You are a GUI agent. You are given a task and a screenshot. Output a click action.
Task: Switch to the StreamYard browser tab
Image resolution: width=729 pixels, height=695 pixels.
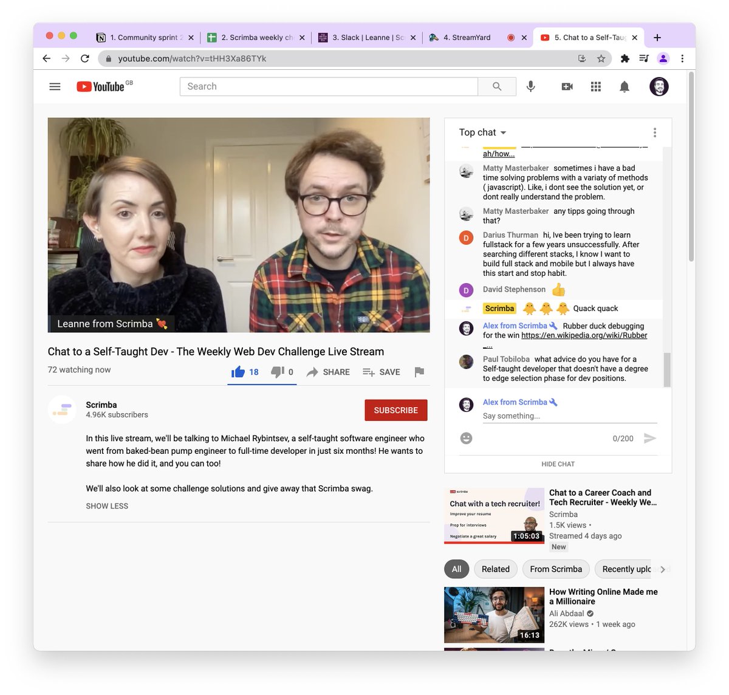(x=468, y=37)
